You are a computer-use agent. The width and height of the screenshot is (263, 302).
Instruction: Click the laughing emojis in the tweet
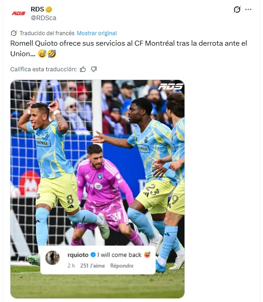(47, 54)
